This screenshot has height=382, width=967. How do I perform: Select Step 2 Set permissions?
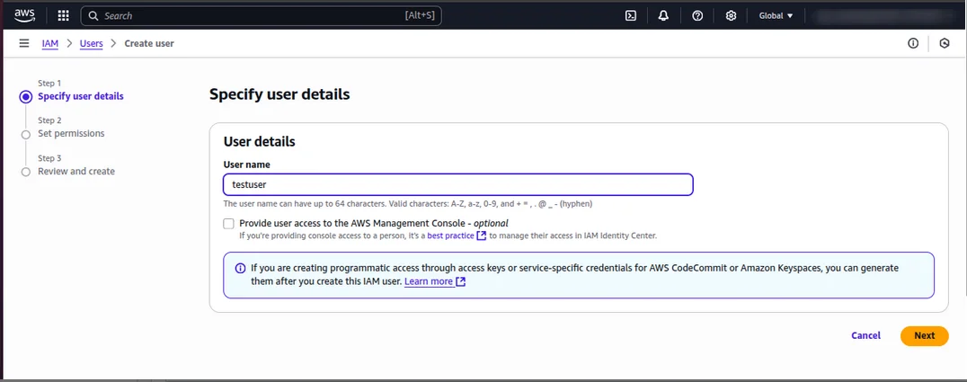tap(71, 134)
